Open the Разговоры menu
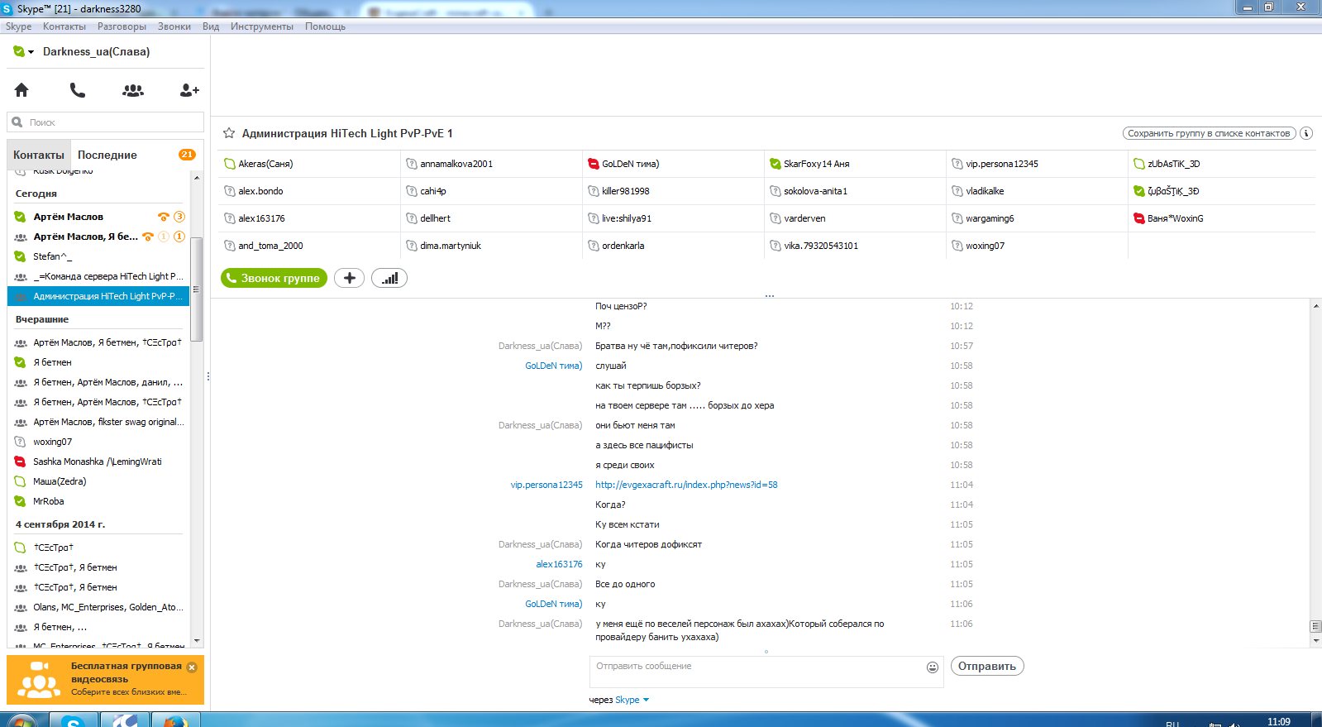This screenshot has height=727, width=1322. point(122,26)
